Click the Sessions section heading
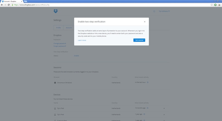 pos(57,67)
